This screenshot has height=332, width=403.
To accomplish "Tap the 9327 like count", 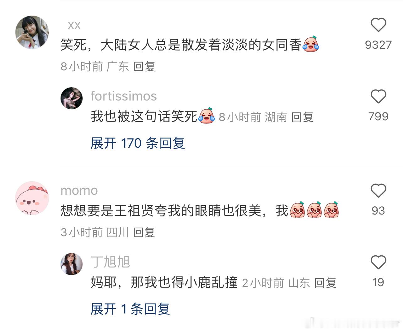I will click(x=378, y=45).
